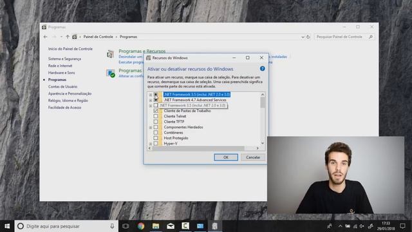The image size is (412, 232).
Task: Refresh the Control Panel address bar
Action: [x=308, y=37]
